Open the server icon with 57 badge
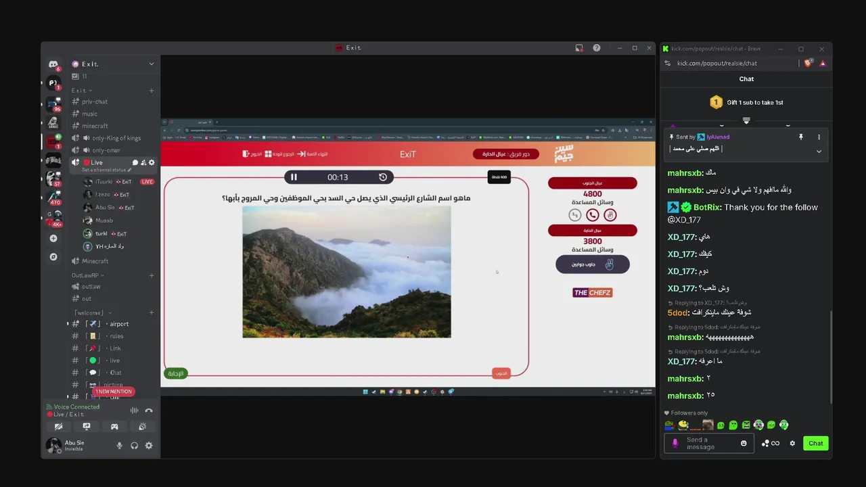This screenshot has height=487, width=866. pyautogui.click(x=53, y=179)
